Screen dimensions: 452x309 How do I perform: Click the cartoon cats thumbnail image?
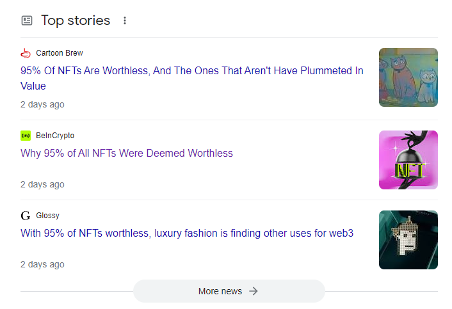(408, 77)
